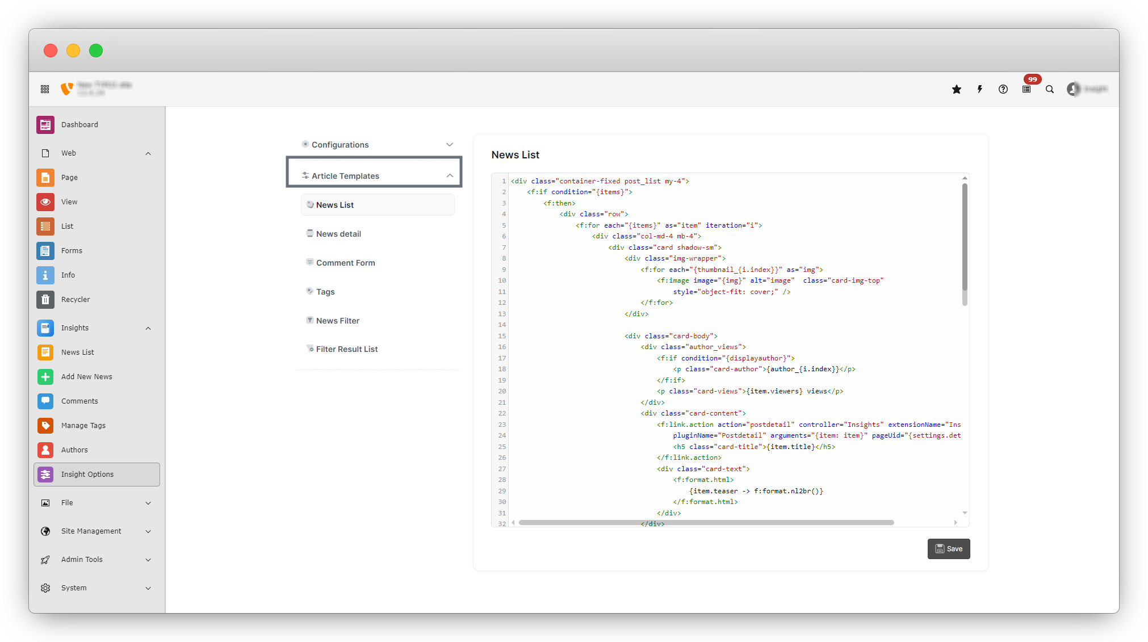
Task: Select the Comment Form template
Action: point(345,263)
